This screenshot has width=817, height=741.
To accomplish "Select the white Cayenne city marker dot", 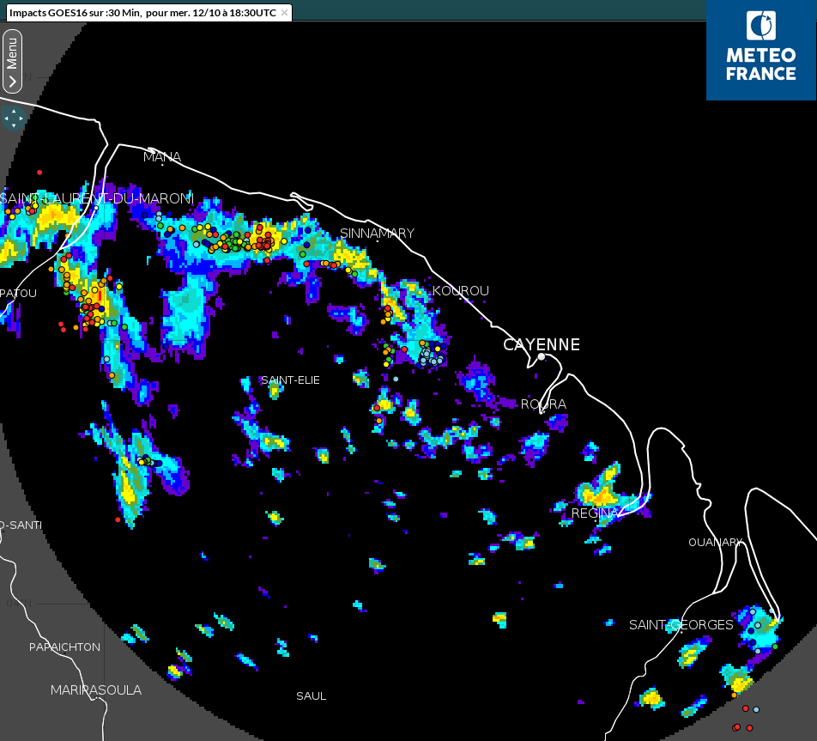I will pyautogui.click(x=542, y=356).
